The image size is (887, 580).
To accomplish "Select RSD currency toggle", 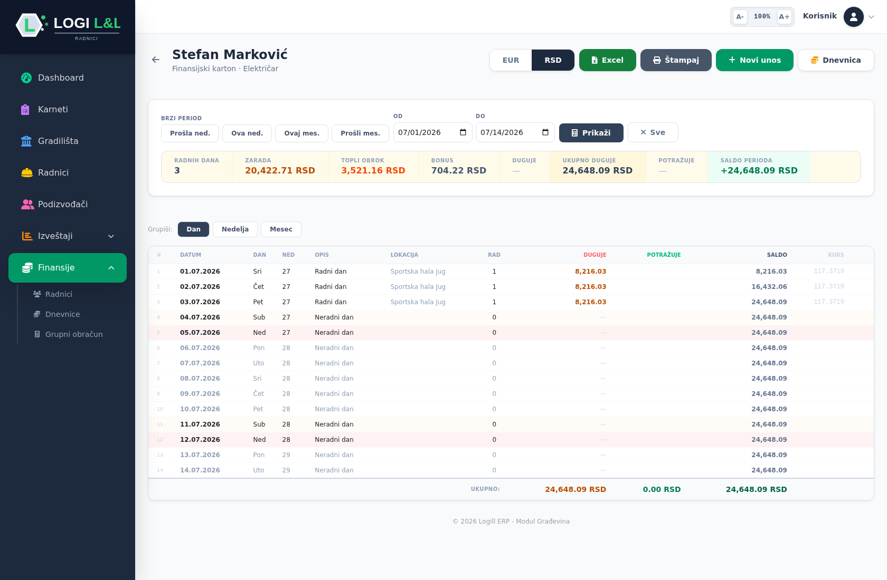I will pos(553,60).
